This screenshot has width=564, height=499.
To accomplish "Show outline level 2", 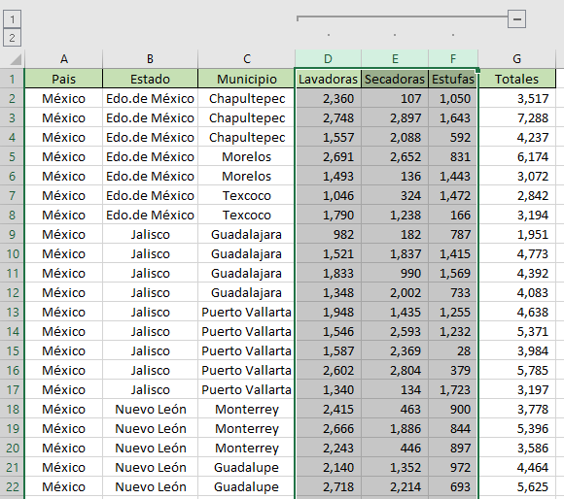I will click(13, 38).
